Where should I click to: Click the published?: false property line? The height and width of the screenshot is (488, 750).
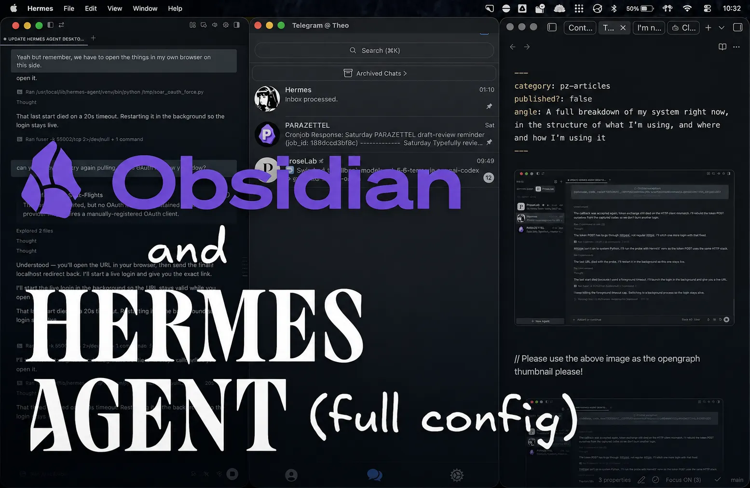click(x=553, y=98)
